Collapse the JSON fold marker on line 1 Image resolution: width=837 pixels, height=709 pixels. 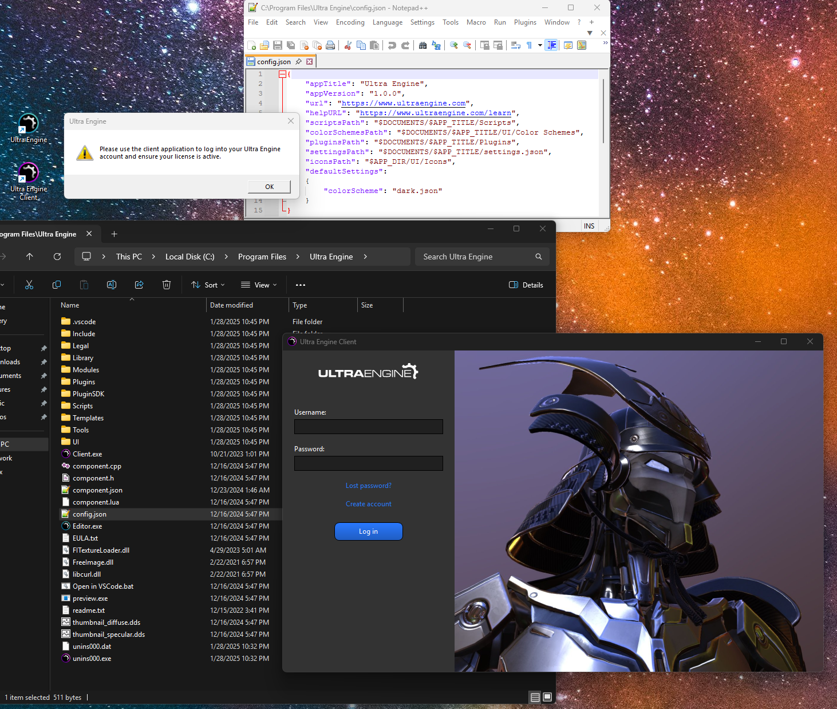pos(282,74)
